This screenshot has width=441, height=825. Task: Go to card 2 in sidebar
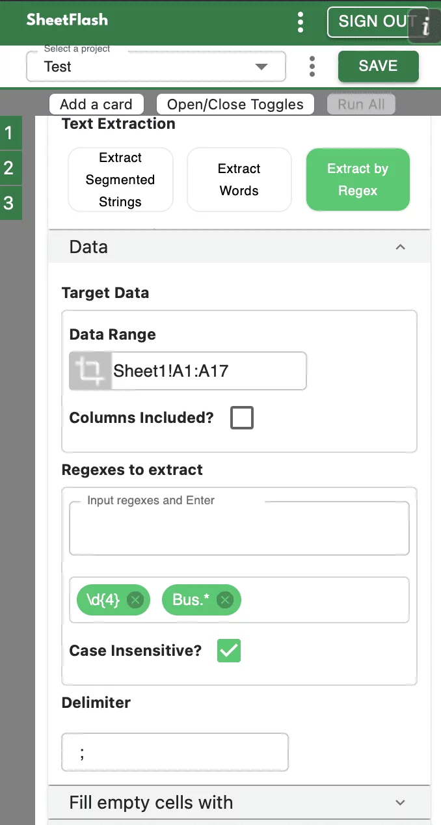(x=9, y=169)
